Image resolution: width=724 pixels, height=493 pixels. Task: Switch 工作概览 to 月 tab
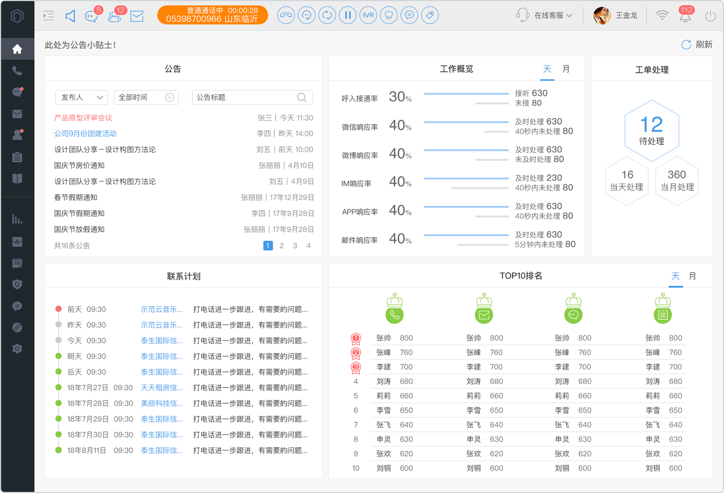[x=566, y=69]
